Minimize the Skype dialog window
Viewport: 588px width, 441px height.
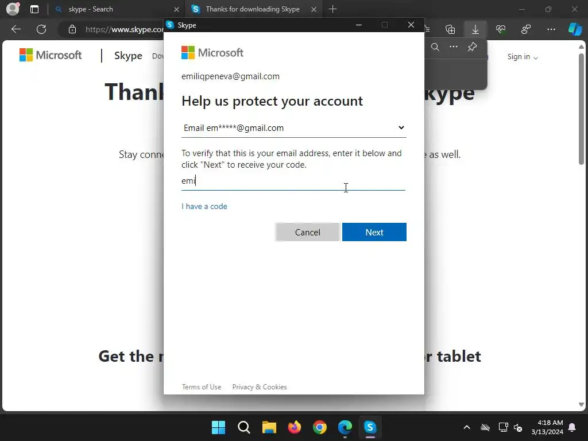click(359, 25)
